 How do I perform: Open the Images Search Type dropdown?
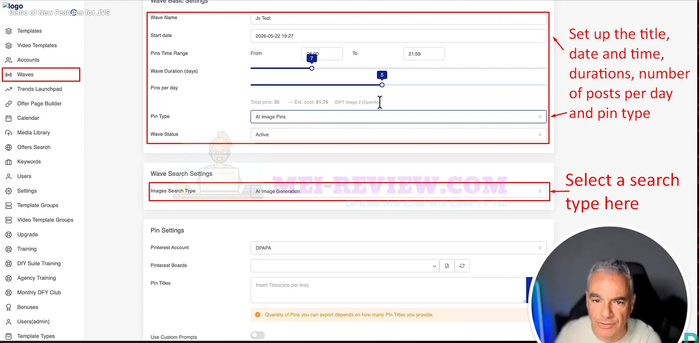(399, 191)
